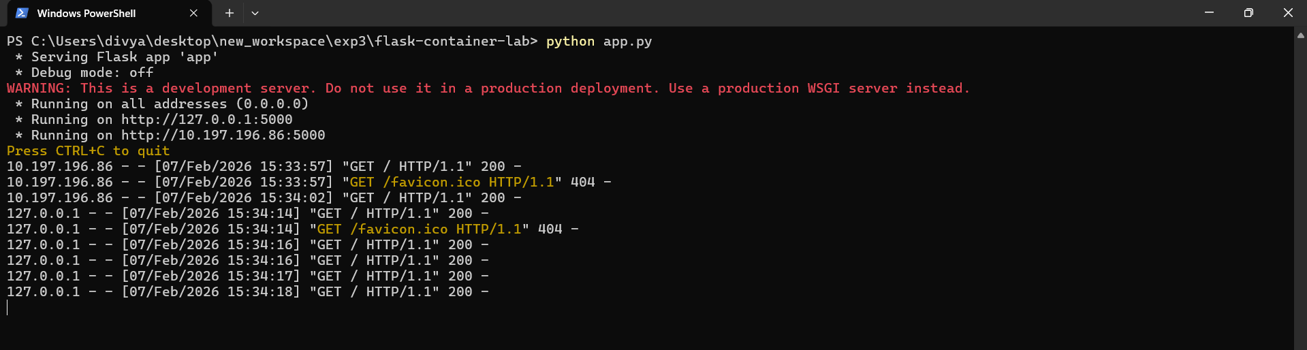Click the http://10.197.196.86:5000 URL
The width and height of the screenshot is (1307, 350).
[223, 136]
